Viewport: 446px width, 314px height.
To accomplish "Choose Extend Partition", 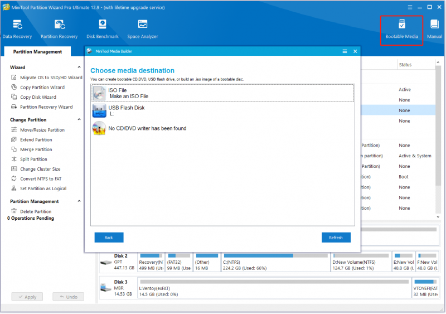I will pyautogui.click(x=32, y=140).
